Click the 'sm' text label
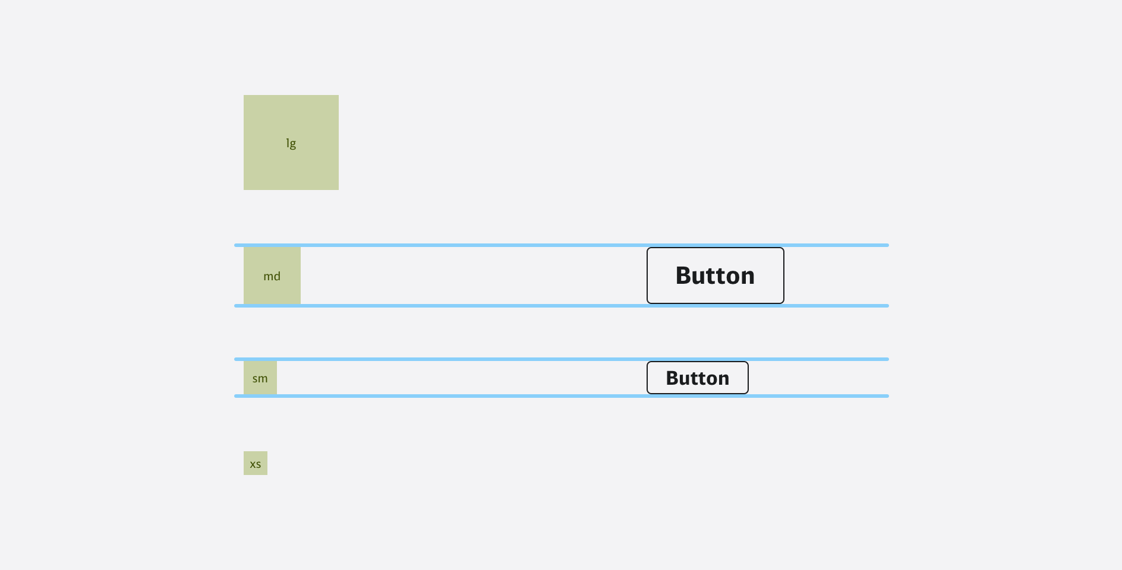1122x570 pixels. [x=260, y=378]
